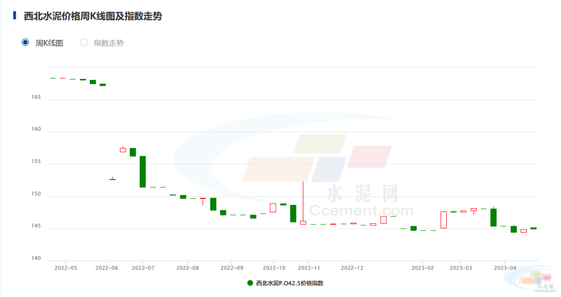Click the 2022-10 x-axis label

pyautogui.click(x=274, y=267)
